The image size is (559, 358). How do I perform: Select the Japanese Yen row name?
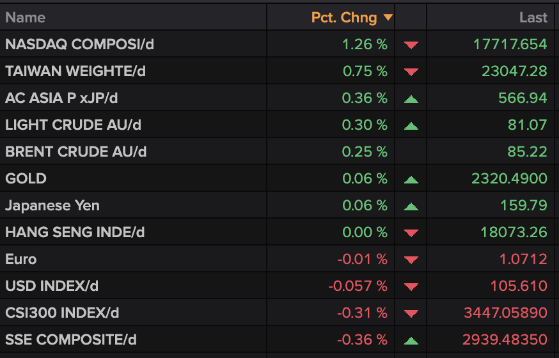tap(52, 206)
